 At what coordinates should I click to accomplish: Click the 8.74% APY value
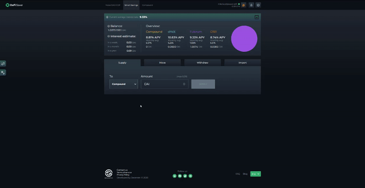click(x=218, y=37)
